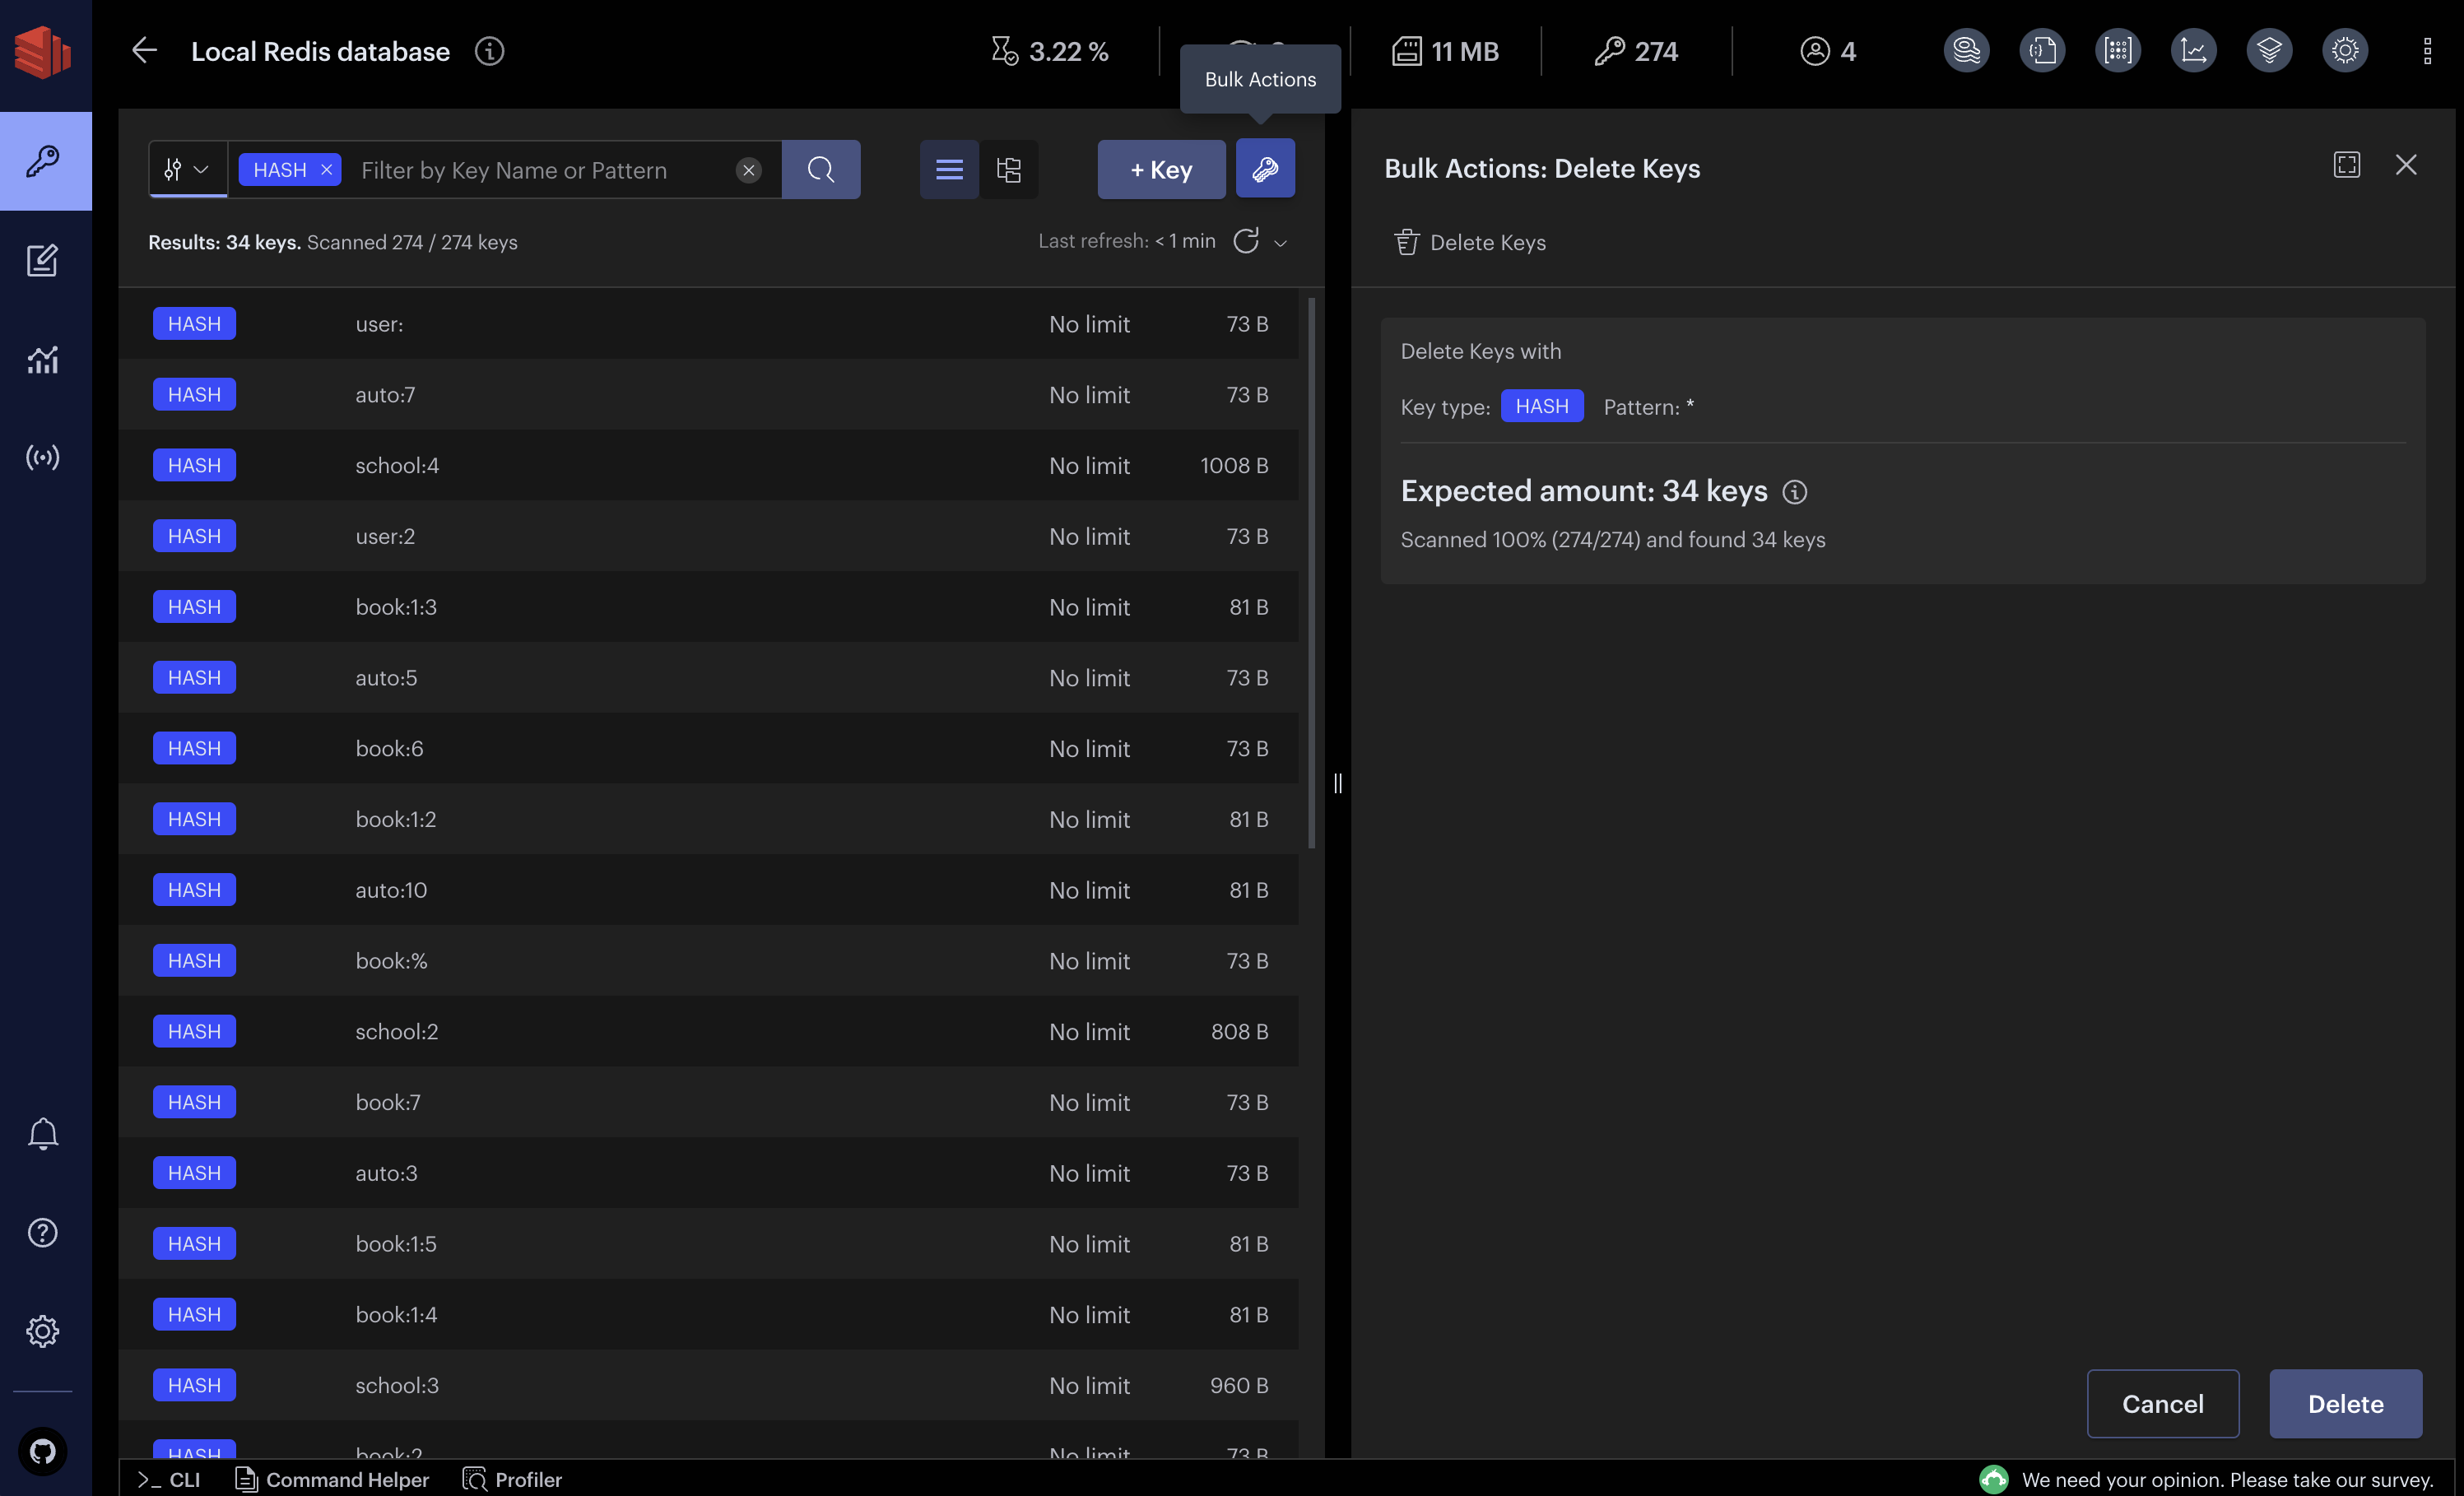Open the CLI panel
The height and width of the screenshot is (1496, 2464).
pos(170,1479)
